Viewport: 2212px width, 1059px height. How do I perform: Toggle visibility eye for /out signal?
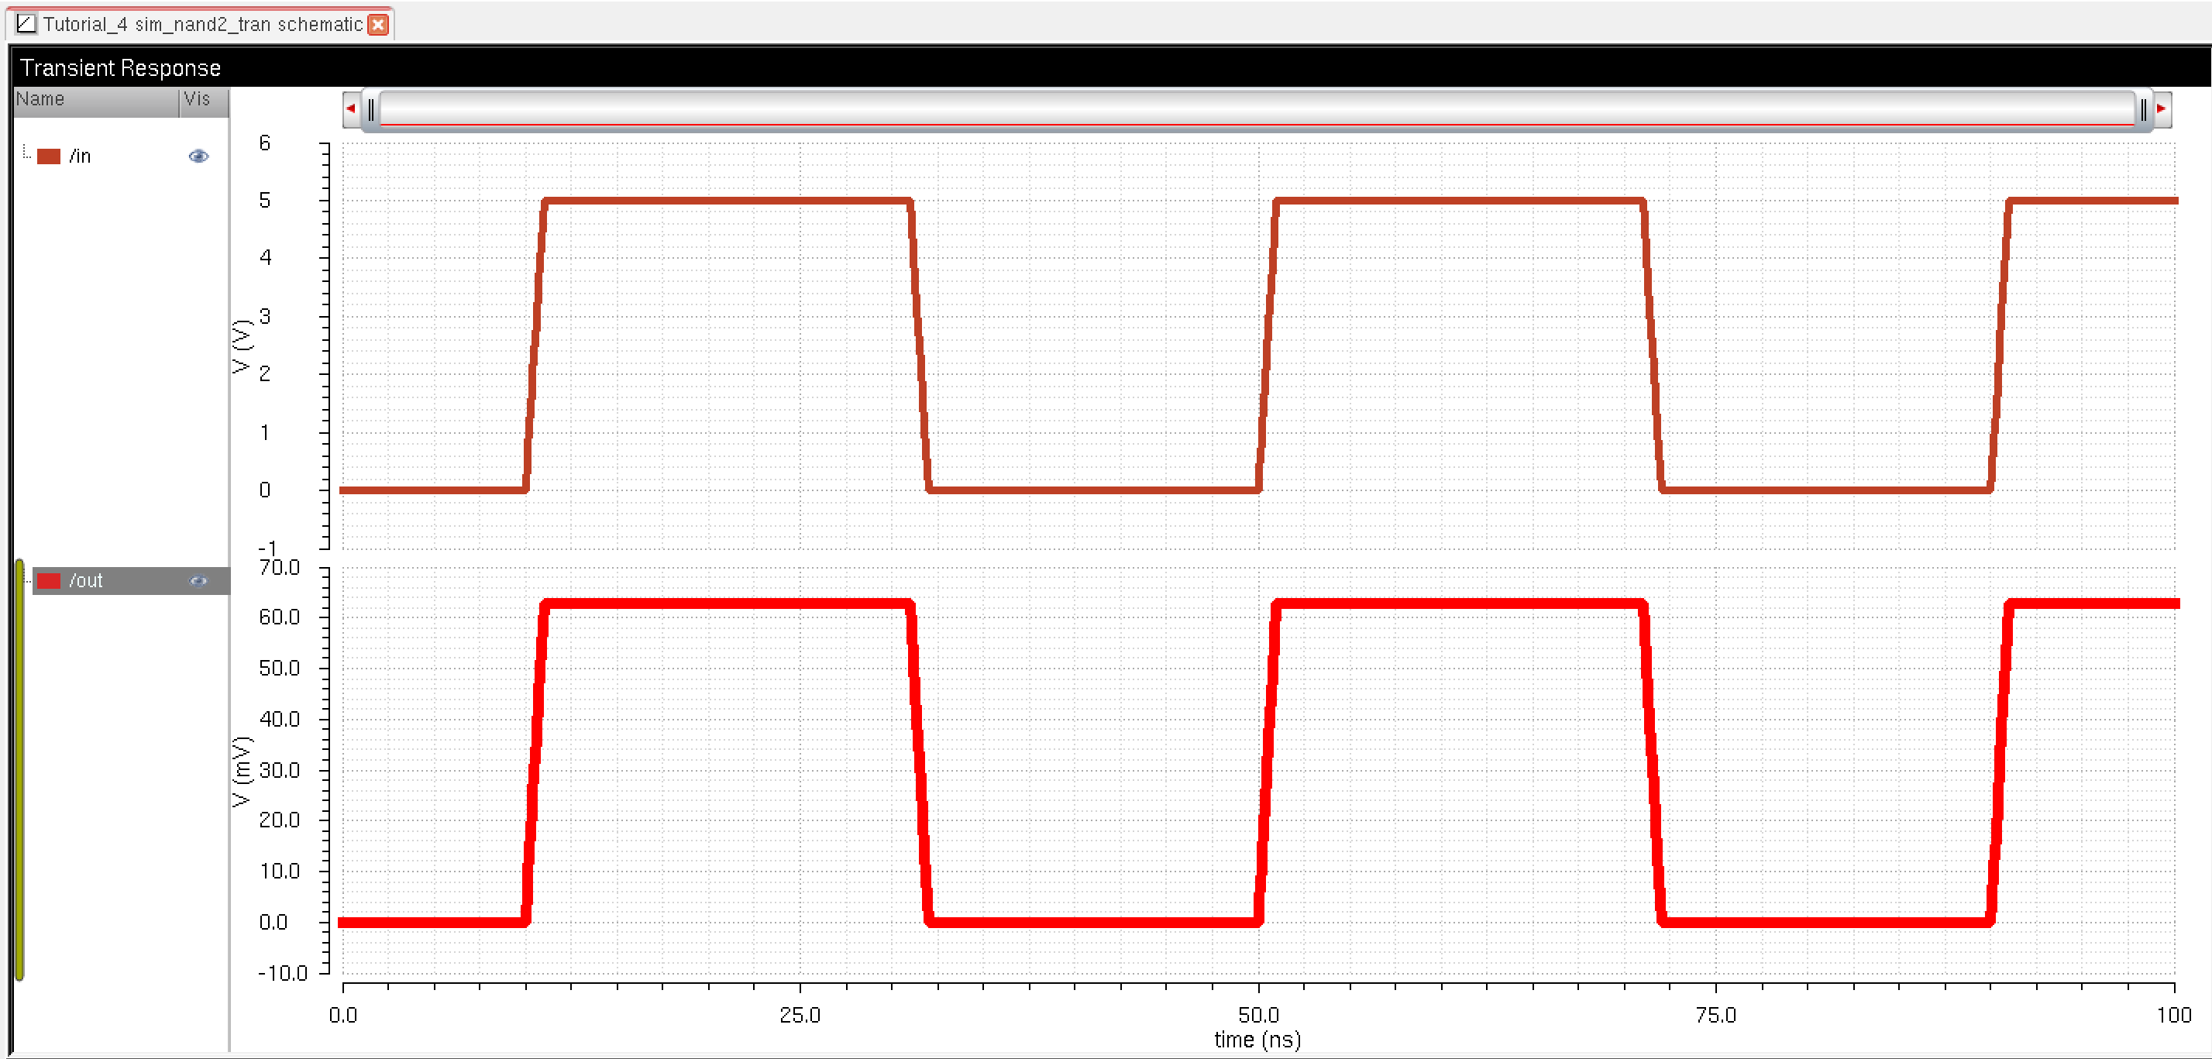[x=198, y=580]
